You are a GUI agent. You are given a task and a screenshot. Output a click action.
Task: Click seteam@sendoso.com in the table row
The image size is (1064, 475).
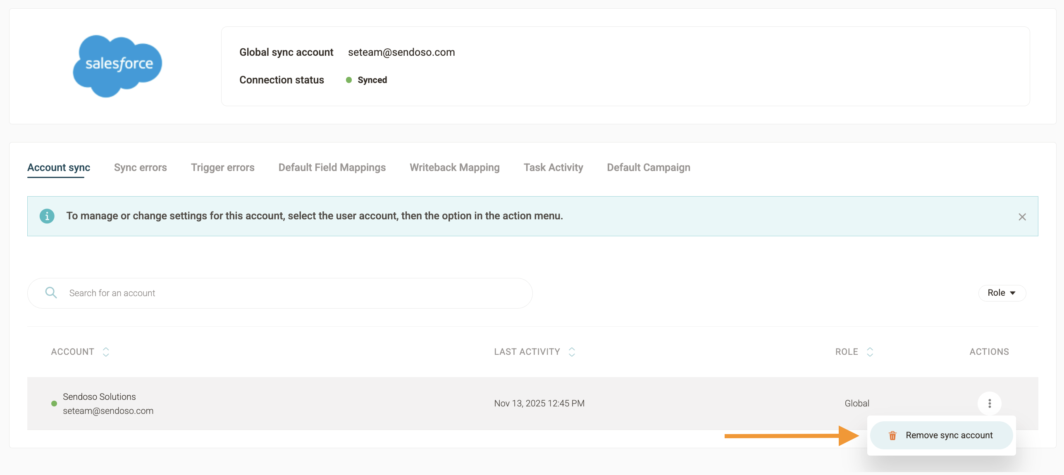[x=108, y=411]
